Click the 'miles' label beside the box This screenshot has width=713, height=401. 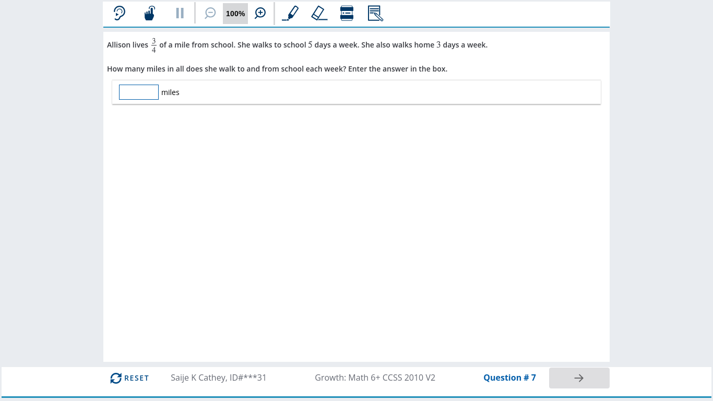click(x=170, y=92)
